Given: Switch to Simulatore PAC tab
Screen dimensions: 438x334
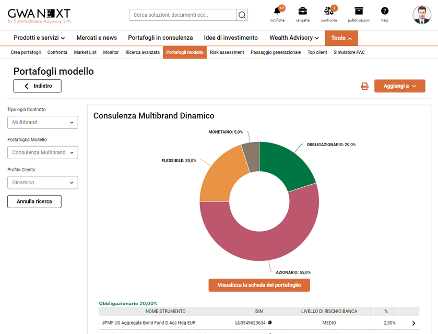Looking at the screenshot, I should pyautogui.click(x=349, y=52).
